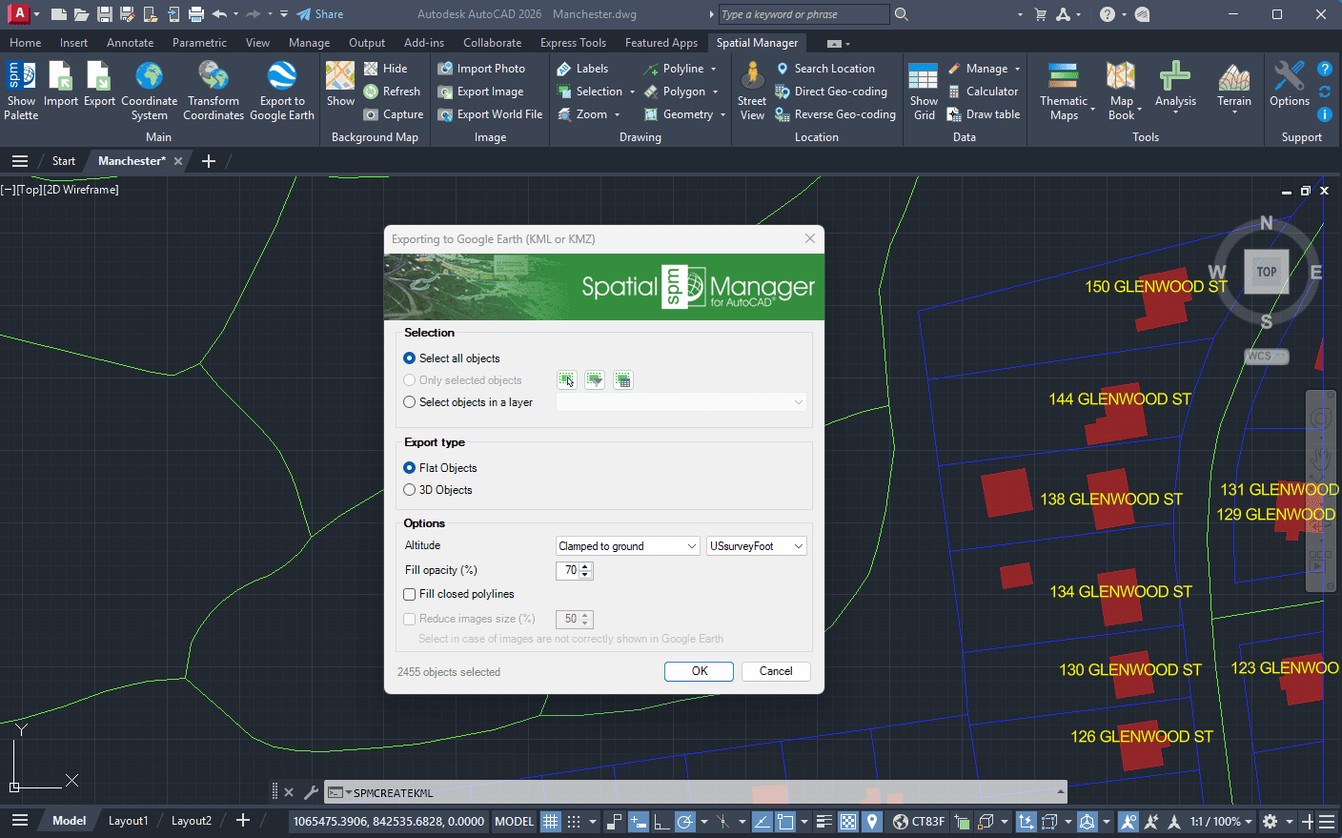Open the Terrain tool
Image resolution: width=1342 pixels, height=838 pixels.
point(1234,89)
